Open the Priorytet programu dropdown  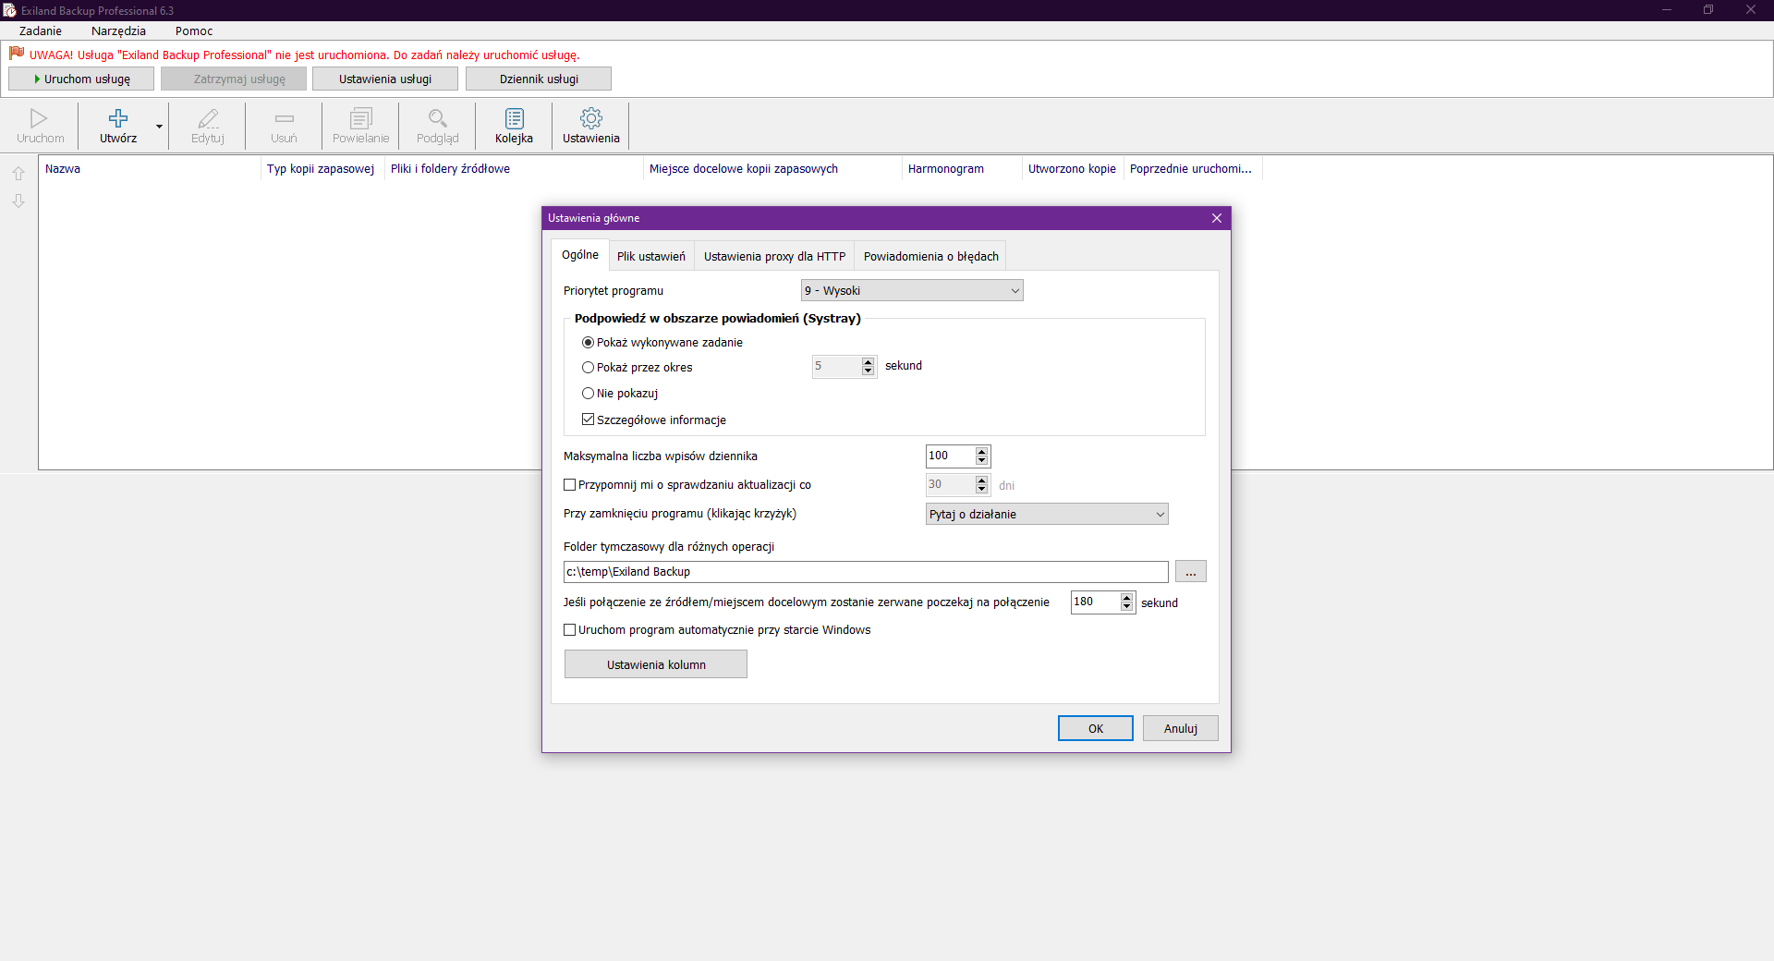pyautogui.click(x=912, y=290)
